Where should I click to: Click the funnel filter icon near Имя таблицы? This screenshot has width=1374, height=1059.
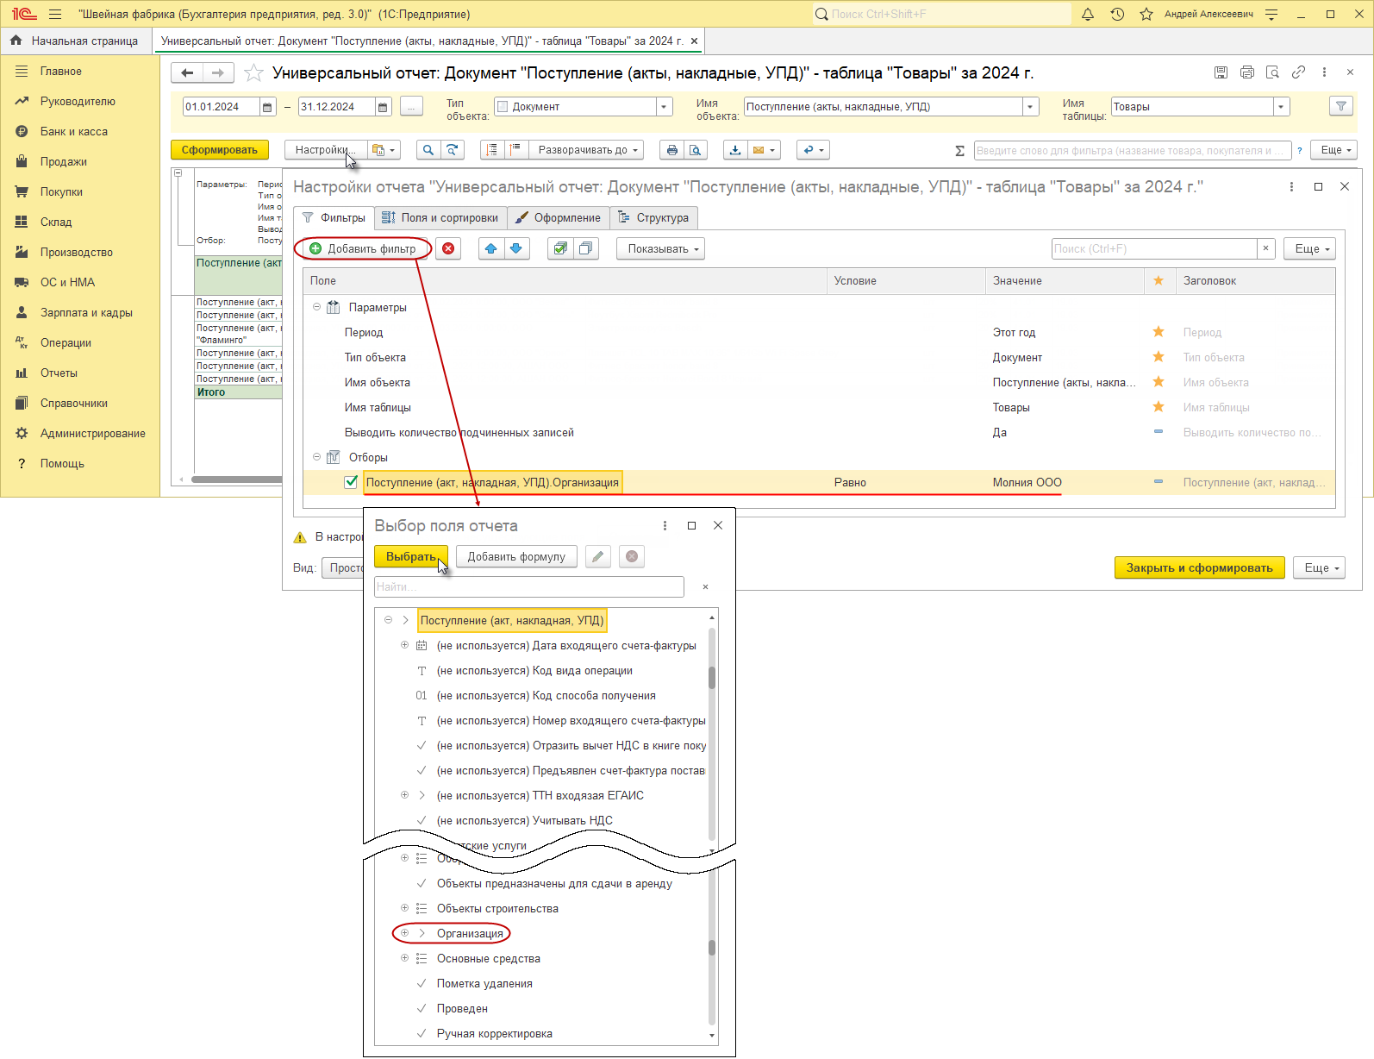[x=1340, y=106]
